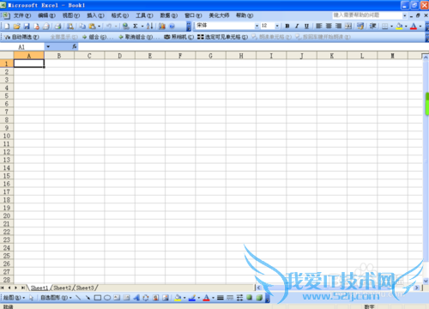Viewport: 429px width, 309px height.
Task: Click formatting toolbar Font Color A
Action: coord(414,27)
